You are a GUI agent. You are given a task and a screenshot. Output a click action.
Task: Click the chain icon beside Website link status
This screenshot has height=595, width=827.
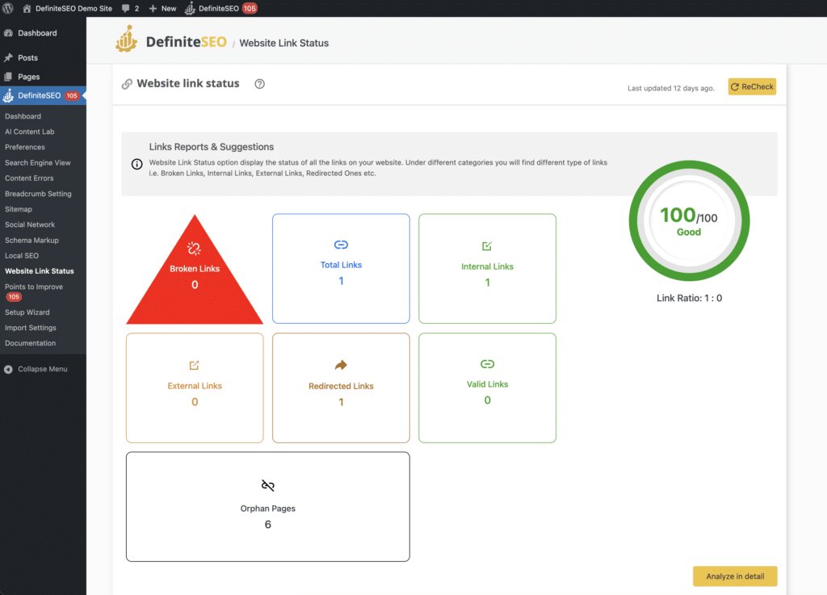coord(127,84)
